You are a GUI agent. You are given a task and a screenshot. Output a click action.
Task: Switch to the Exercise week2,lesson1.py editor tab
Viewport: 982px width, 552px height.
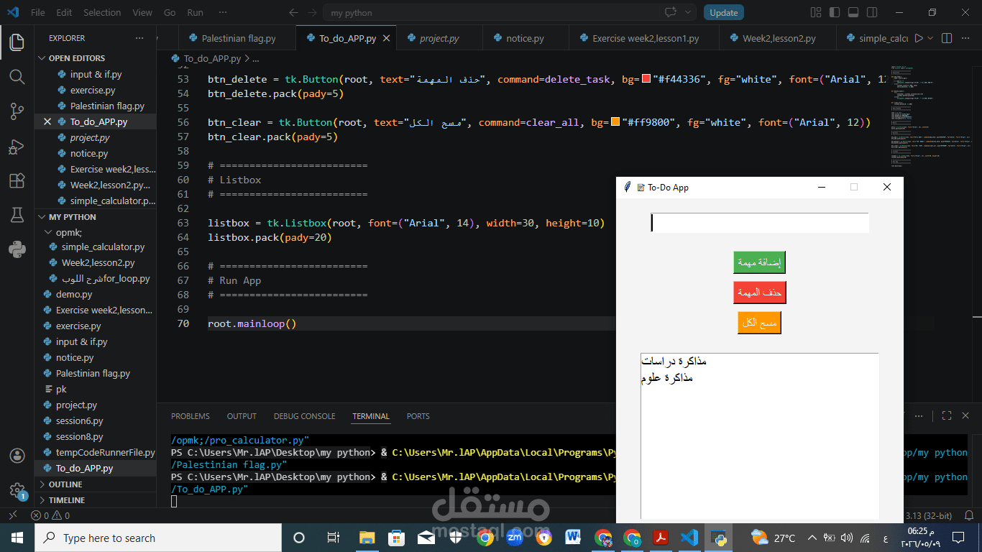click(x=646, y=39)
